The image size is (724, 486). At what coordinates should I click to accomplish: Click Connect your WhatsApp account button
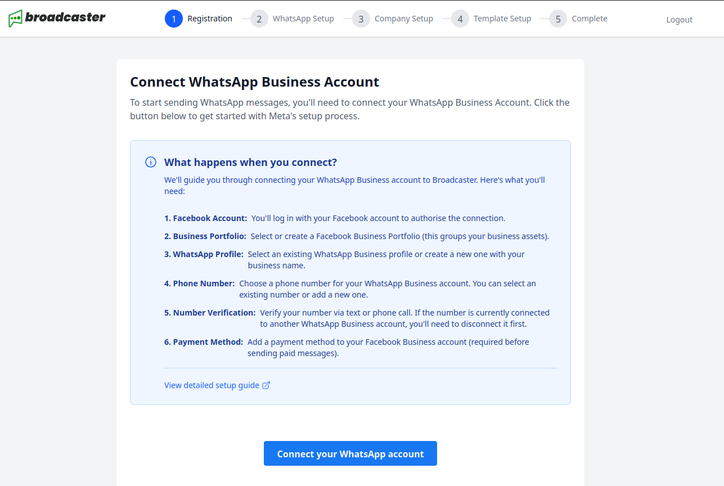[x=350, y=453]
